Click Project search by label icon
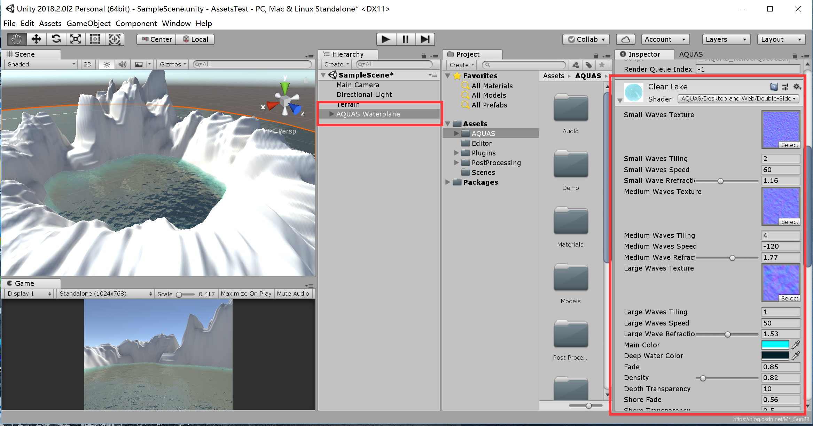The width and height of the screenshot is (813, 426). (x=588, y=65)
